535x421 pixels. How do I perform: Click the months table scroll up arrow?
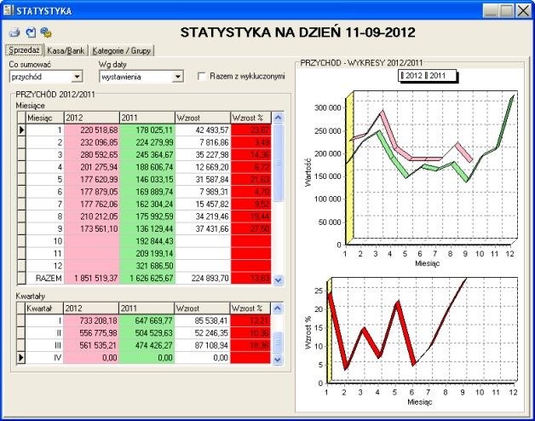pos(279,118)
